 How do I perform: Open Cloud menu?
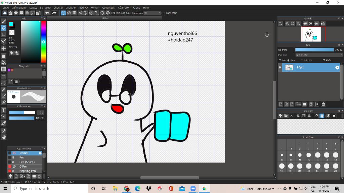(136, 8)
